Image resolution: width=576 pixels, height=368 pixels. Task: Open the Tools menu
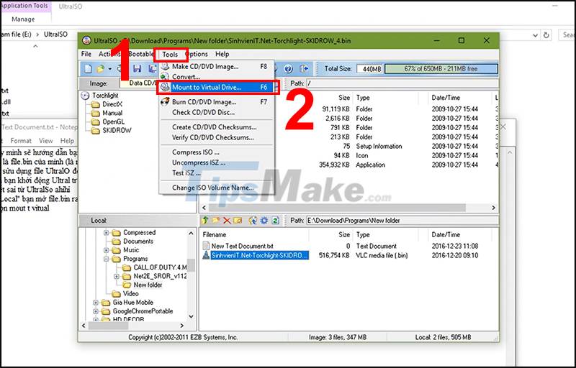171,54
